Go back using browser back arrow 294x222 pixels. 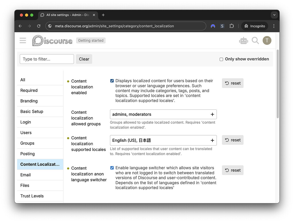click(20, 26)
